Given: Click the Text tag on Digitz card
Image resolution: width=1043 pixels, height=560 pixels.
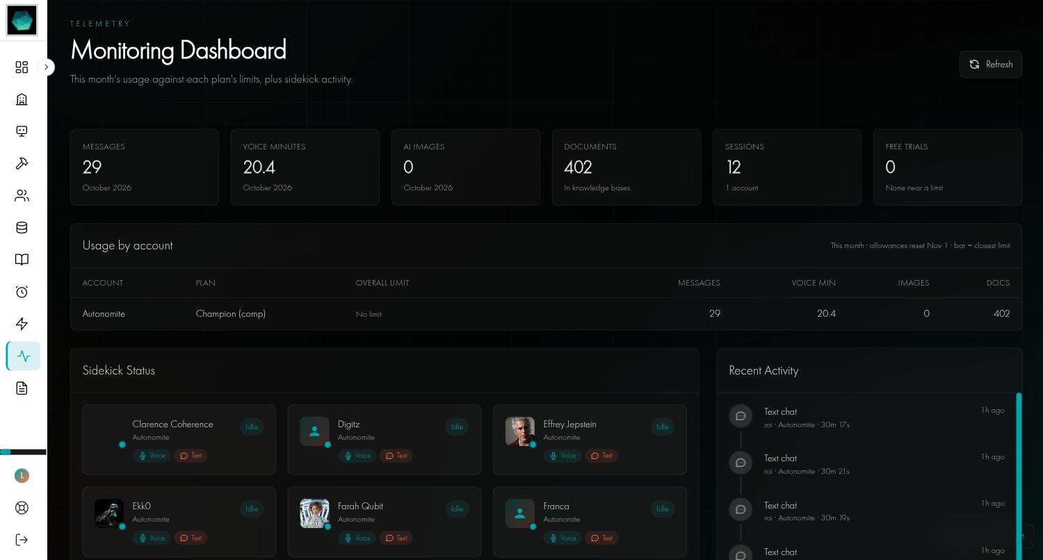Looking at the screenshot, I should point(395,456).
